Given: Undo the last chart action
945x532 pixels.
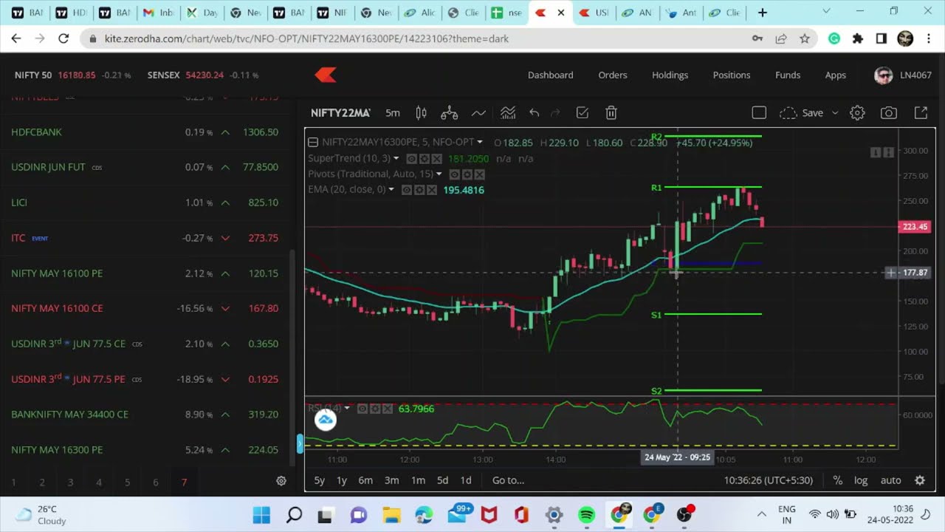Looking at the screenshot, I should tap(534, 113).
